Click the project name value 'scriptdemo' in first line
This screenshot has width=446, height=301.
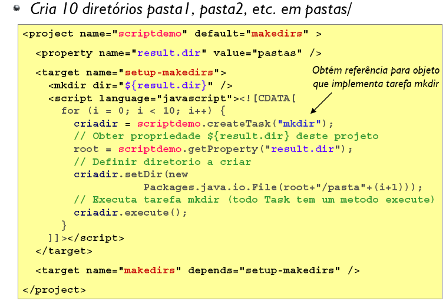coord(150,34)
